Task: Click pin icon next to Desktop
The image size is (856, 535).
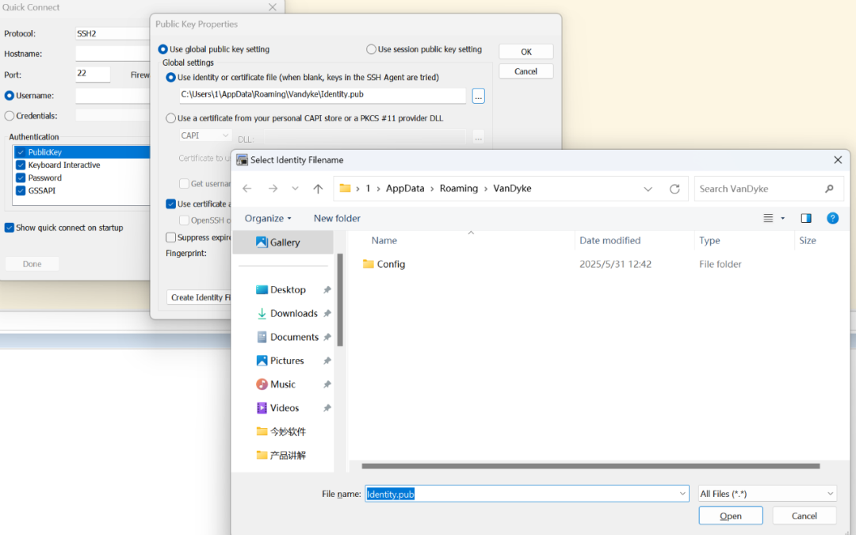Action: coord(327,290)
